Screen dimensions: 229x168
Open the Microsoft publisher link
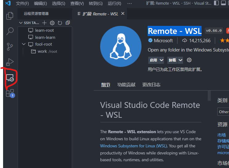[163, 40]
